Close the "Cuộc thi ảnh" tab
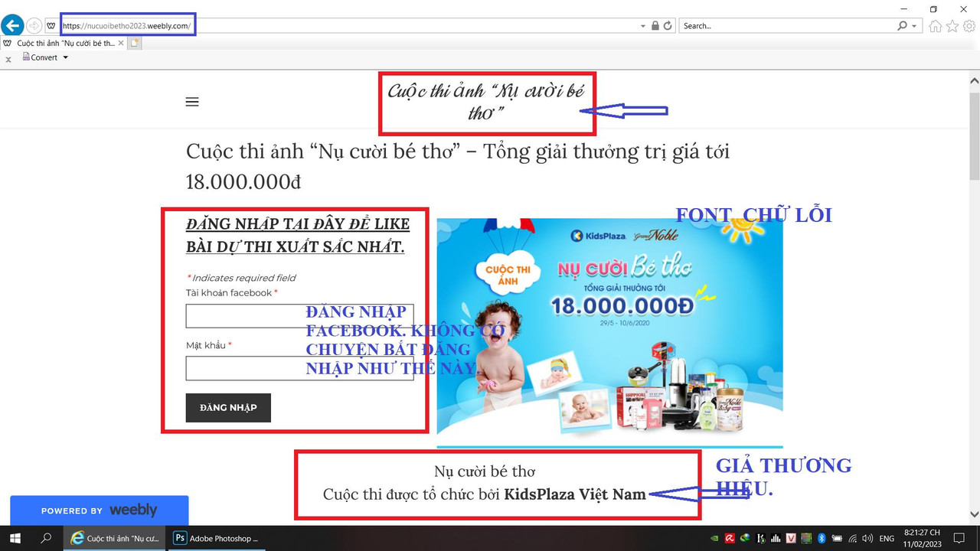Screen dimensions: 980x551 [x=120, y=44]
